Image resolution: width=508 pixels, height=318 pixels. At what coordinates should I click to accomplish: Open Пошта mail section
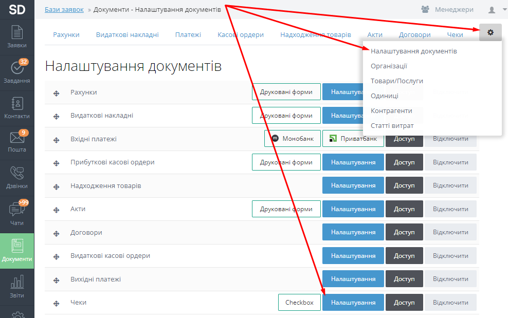[x=17, y=142]
